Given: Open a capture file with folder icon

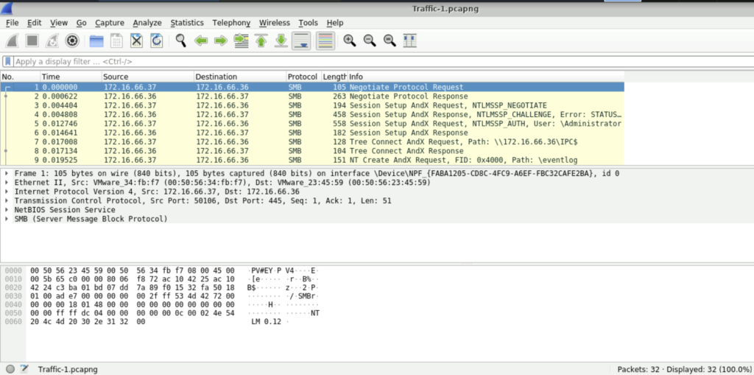Looking at the screenshot, I should [96, 41].
